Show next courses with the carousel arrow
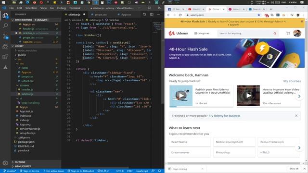Viewport: 308px width, 173px height. click(x=299, y=96)
